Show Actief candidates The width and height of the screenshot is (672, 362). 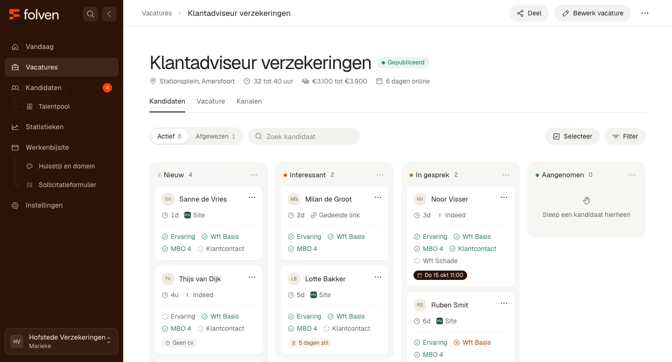point(169,136)
